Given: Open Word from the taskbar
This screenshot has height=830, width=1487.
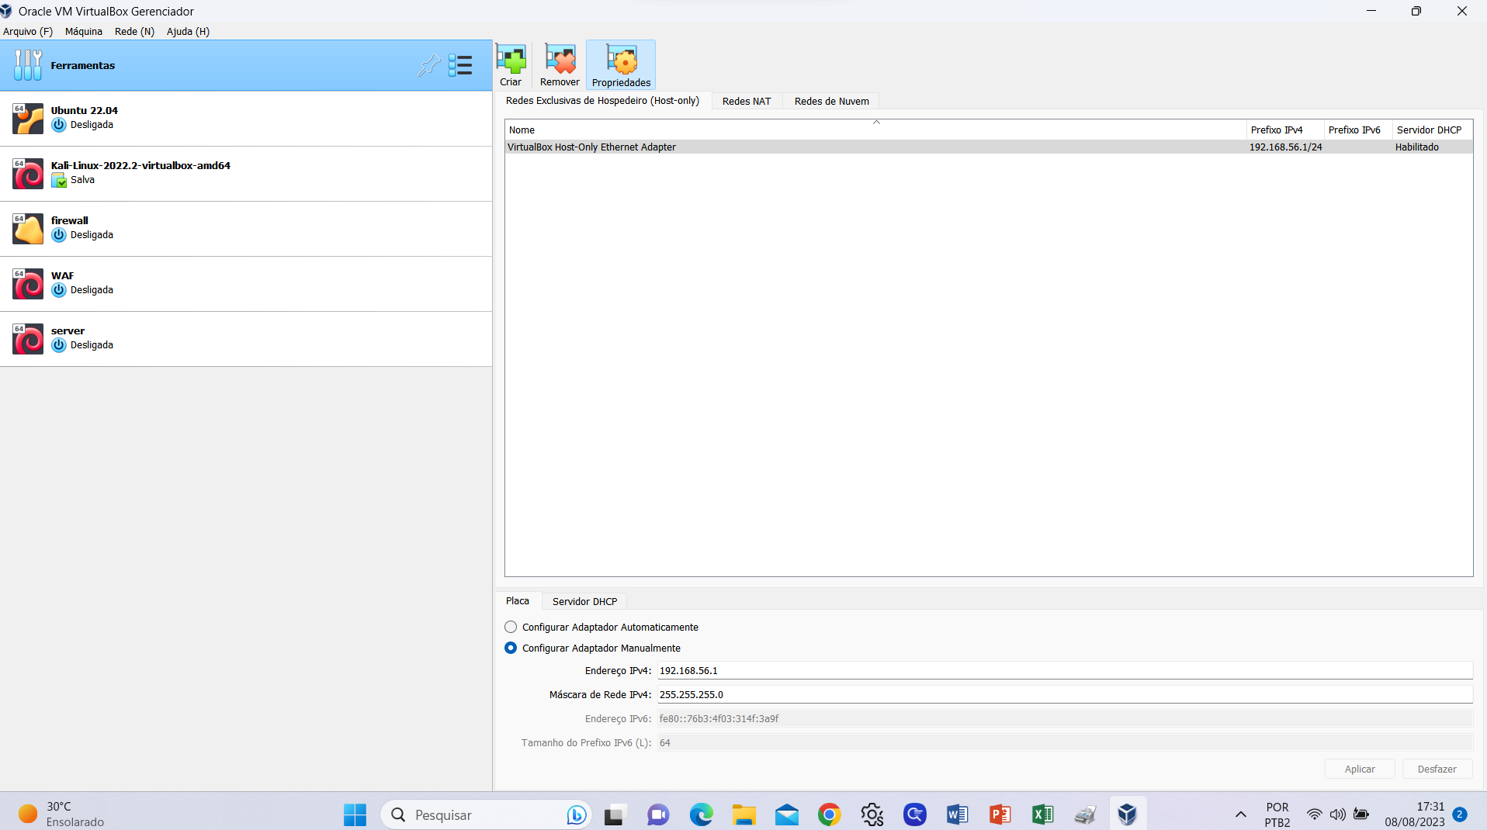Looking at the screenshot, I should (x=957, y=814).
